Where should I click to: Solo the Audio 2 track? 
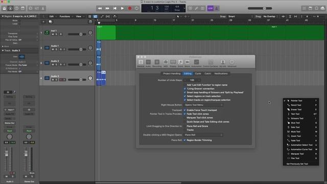(x=56, y=64)
